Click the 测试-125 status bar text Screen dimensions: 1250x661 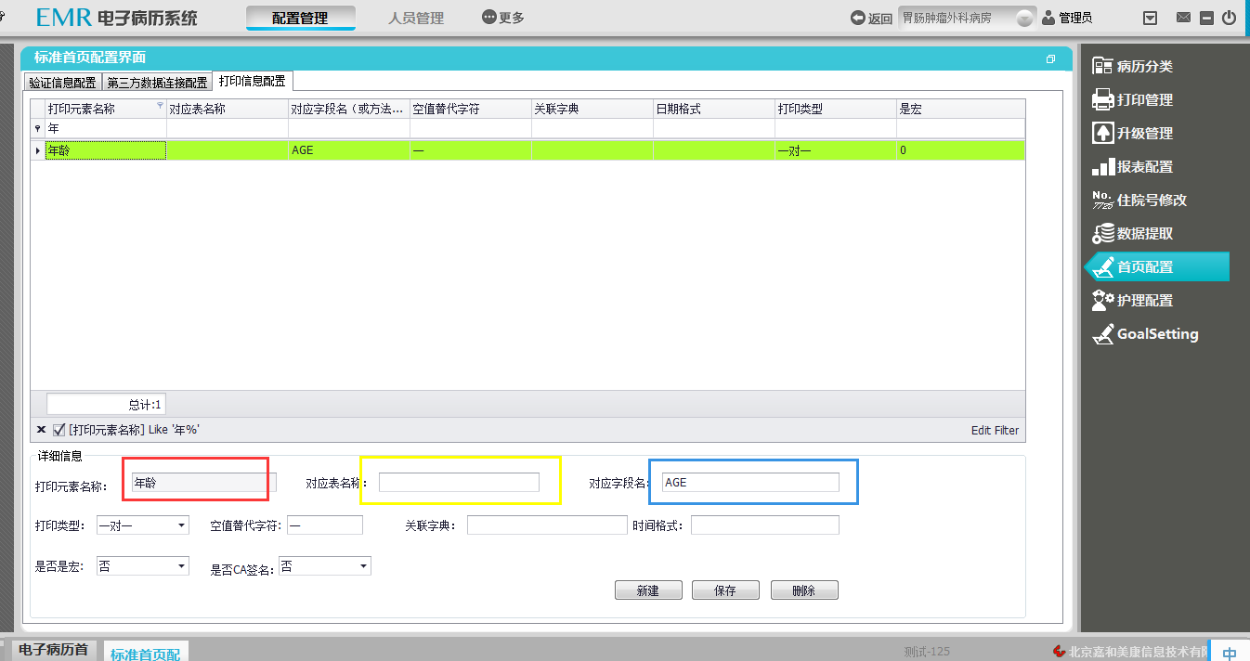[x=927, y=652]
